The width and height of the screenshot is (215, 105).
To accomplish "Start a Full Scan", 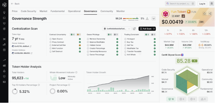I will pos(147,29).
